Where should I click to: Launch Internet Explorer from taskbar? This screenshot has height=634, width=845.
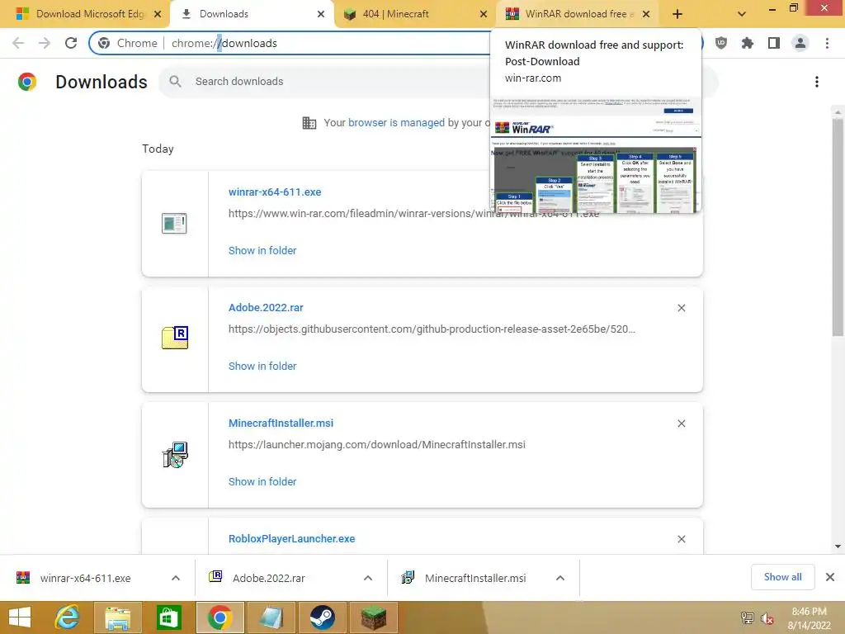click(68, 617)
